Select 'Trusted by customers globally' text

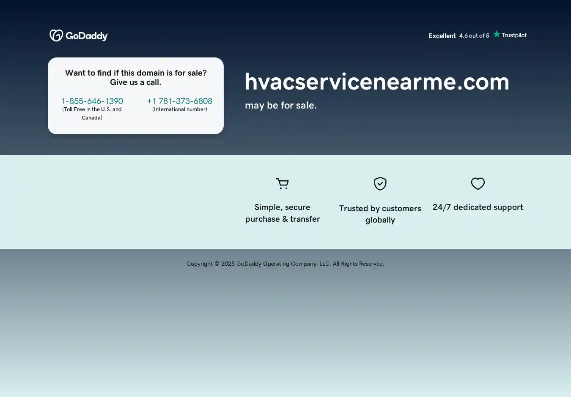[380, 214]
